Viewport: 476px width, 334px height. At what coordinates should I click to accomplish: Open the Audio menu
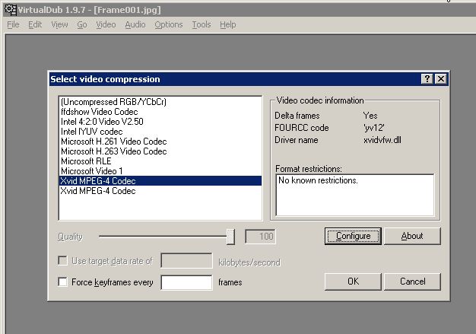135,24
